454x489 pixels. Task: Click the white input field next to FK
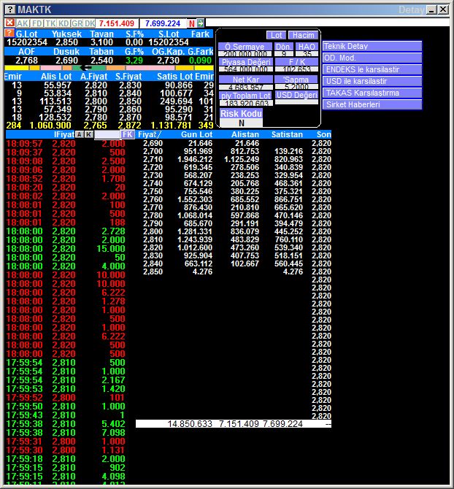[x=107, y=134]
